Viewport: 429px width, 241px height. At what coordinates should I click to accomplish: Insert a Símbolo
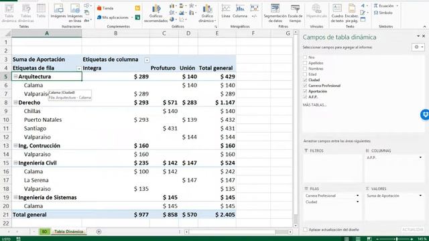click(383, 13)
